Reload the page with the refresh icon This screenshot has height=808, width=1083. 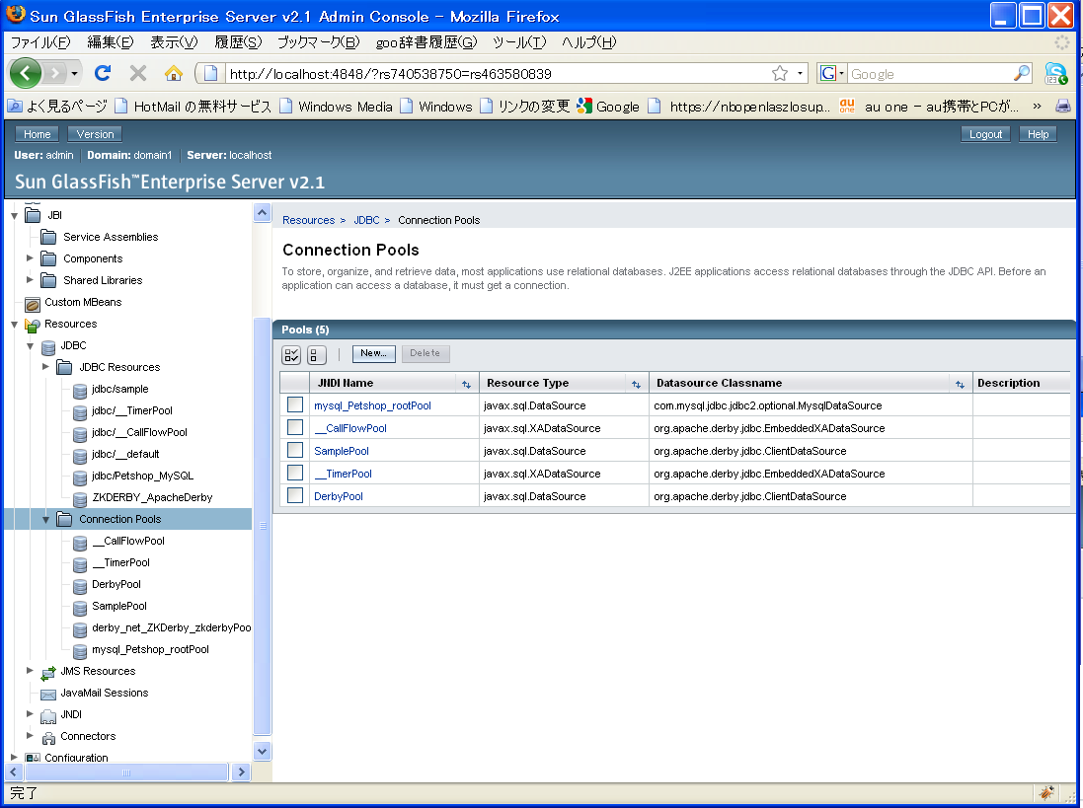(103, 72)
